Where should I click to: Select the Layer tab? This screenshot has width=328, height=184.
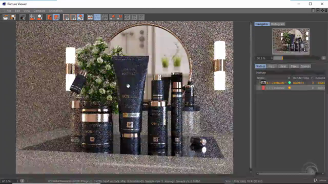pos(282,66)
